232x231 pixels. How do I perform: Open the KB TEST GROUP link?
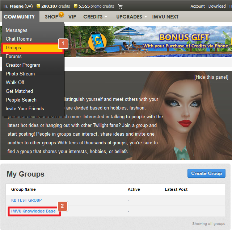coord(26,200)
